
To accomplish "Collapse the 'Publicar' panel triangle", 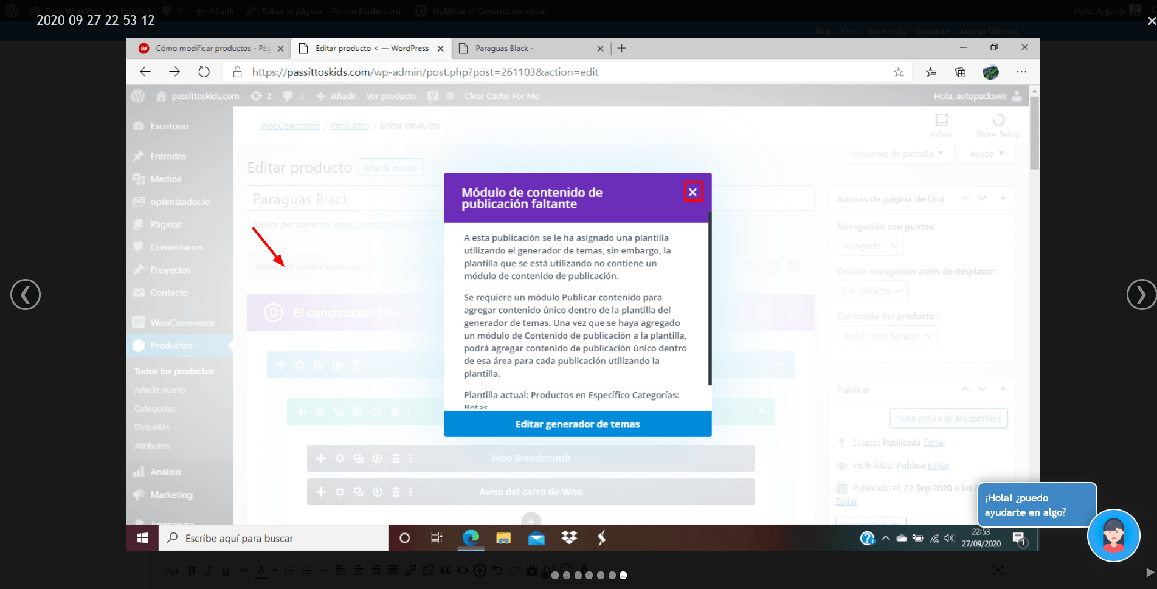I will click(x=1003, y=388).
